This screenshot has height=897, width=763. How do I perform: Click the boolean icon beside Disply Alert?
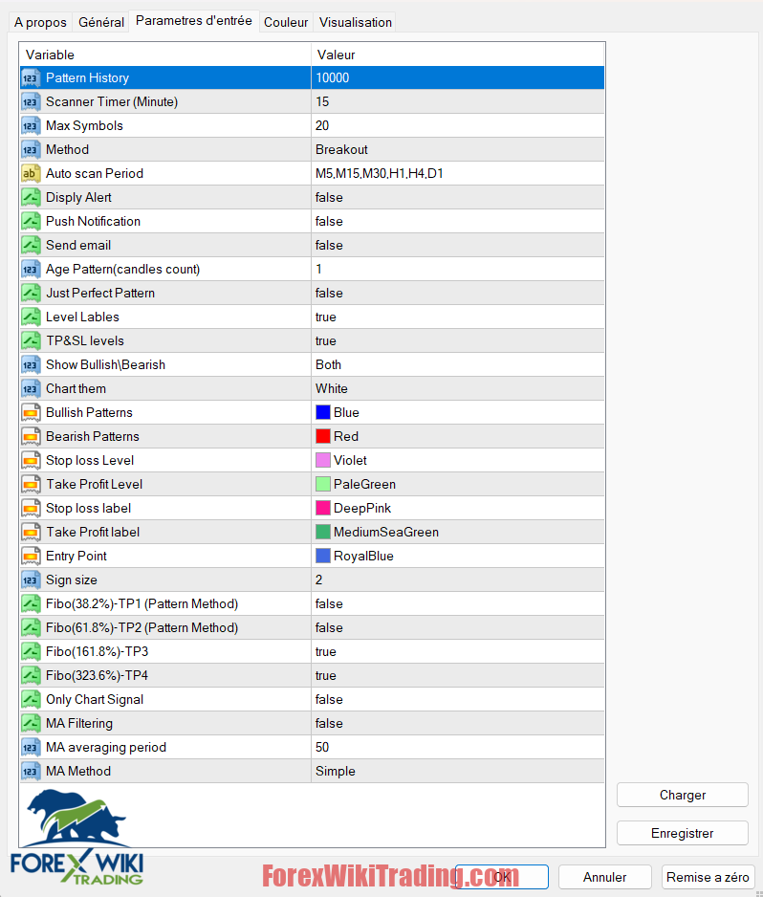point(31,197)
